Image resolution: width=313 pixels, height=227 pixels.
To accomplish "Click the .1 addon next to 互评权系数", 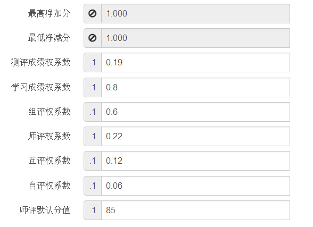I will click(93, 161).
